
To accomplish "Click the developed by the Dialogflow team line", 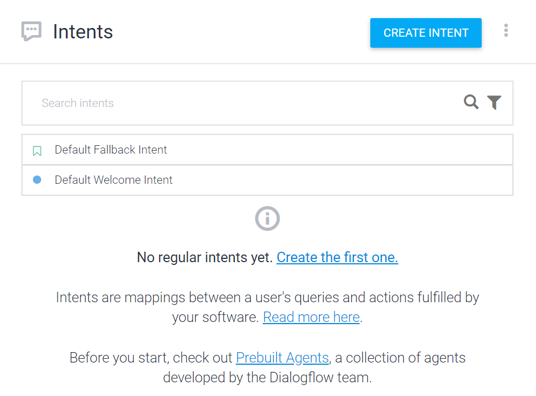I will pyautogui.click(x=267, y=377).
